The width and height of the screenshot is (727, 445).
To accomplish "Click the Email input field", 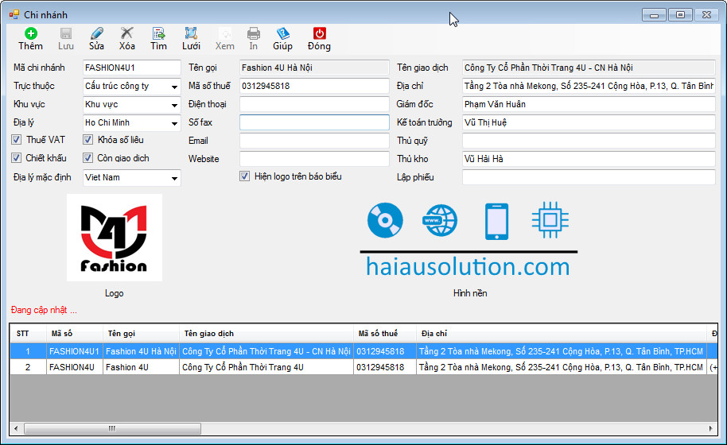I will pos(314,141).
